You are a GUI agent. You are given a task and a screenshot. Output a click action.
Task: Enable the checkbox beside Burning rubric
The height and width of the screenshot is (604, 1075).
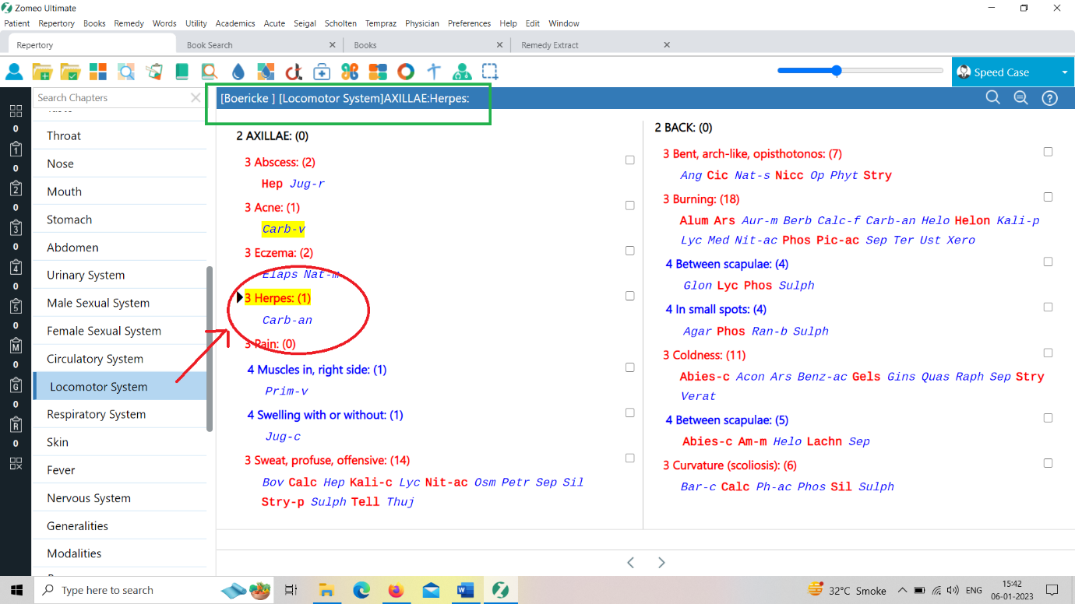1048,197
